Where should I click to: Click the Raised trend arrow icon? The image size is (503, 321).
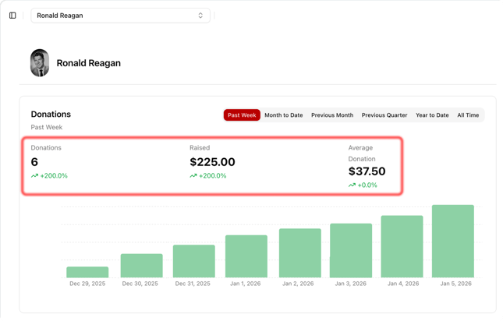click(x=193, y=176)
